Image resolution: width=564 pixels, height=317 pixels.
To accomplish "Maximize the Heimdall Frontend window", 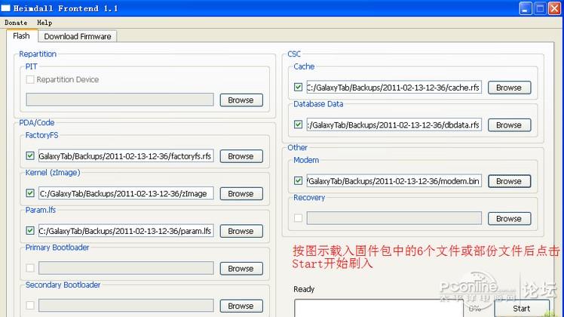I will click(x=540, y=8).
